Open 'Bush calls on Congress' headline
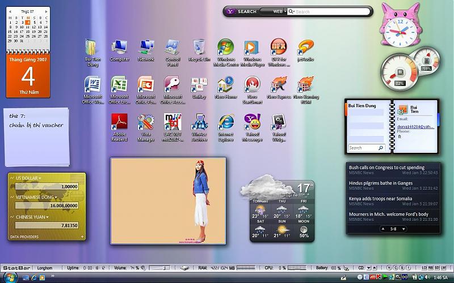 (x=386, y=168)
